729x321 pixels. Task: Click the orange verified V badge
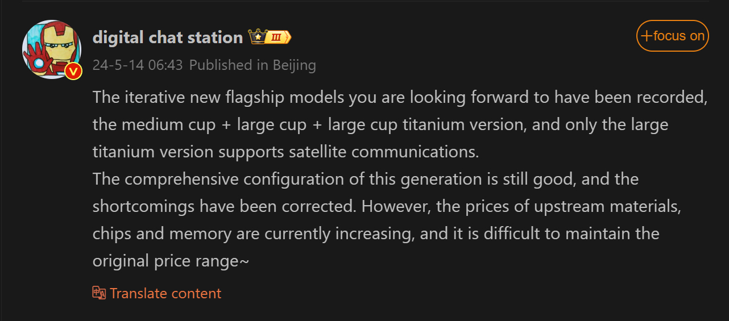pos(73,72)
